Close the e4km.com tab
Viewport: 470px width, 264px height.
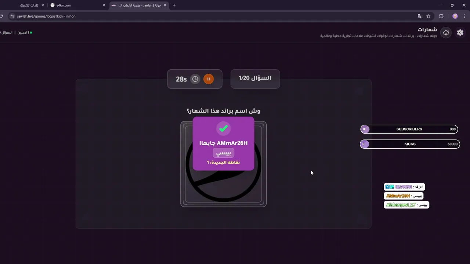click(x=104, y=5)
